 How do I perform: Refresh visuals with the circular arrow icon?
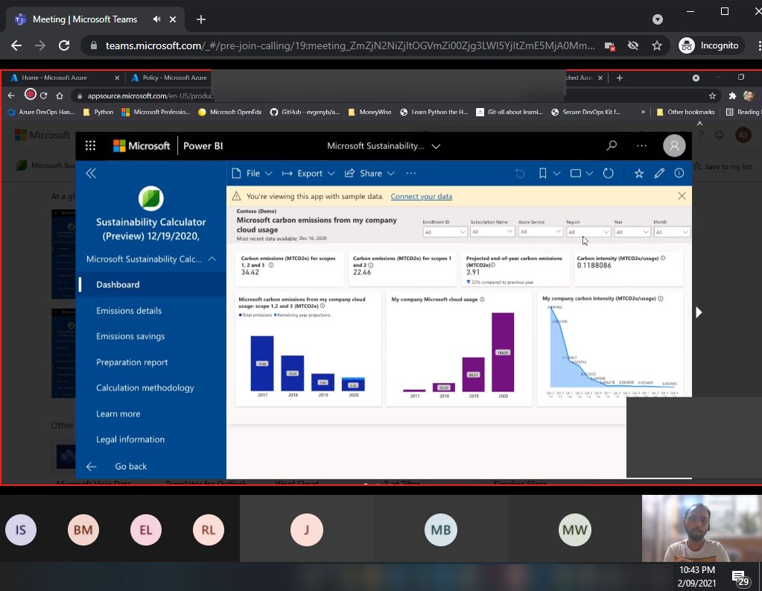click(608, 173)
